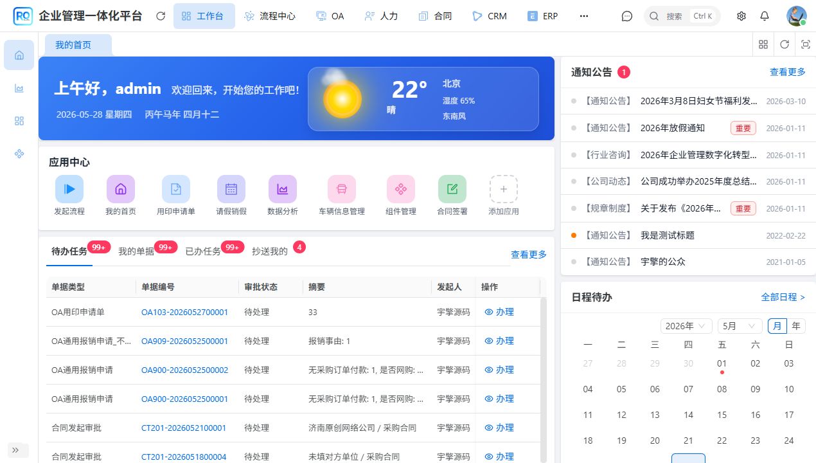816x463 pixels.
Task: Open the 2026年 year dropdown
Action: pos(687,326)
